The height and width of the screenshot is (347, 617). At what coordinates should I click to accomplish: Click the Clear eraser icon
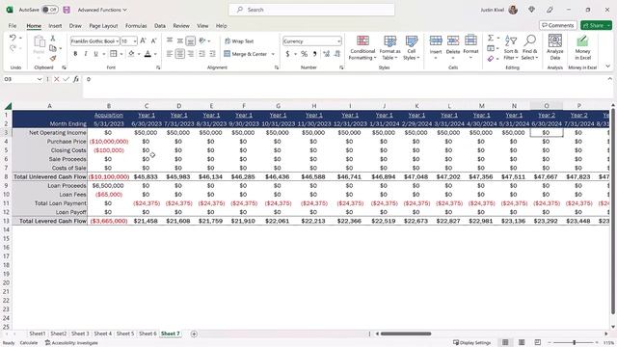click(x=491, y=59)
